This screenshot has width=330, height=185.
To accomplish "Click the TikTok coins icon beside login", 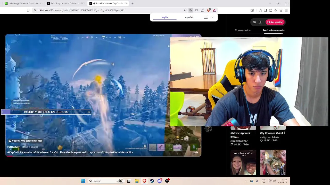I will pyautogui.click(x=254, y=22).
